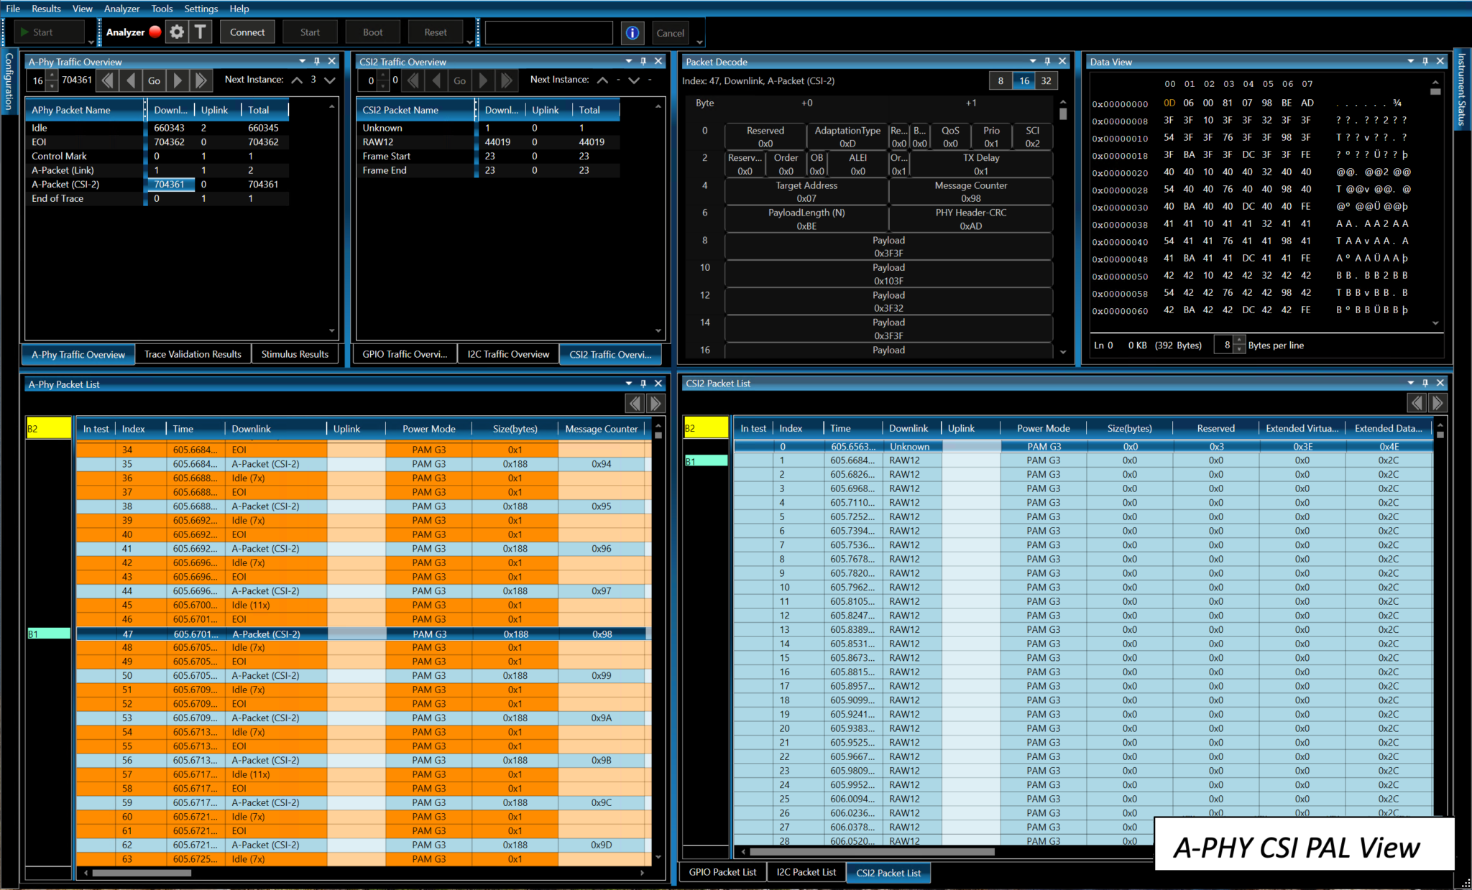Toggle the pin on A-Phy Packet List panel
This screenshot has width=1472, height=890.
[643, 384]
